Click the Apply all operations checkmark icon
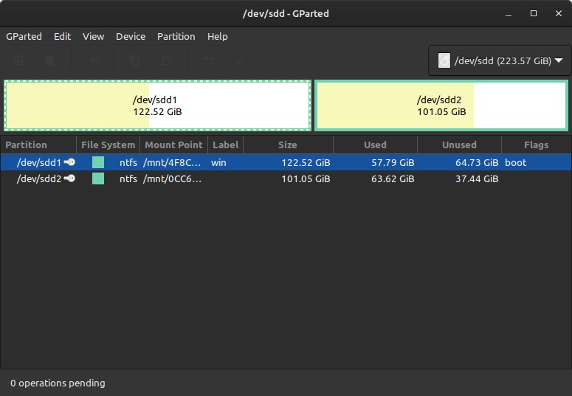The width and height of the screenshot is (572, 396). click(240, 60)
